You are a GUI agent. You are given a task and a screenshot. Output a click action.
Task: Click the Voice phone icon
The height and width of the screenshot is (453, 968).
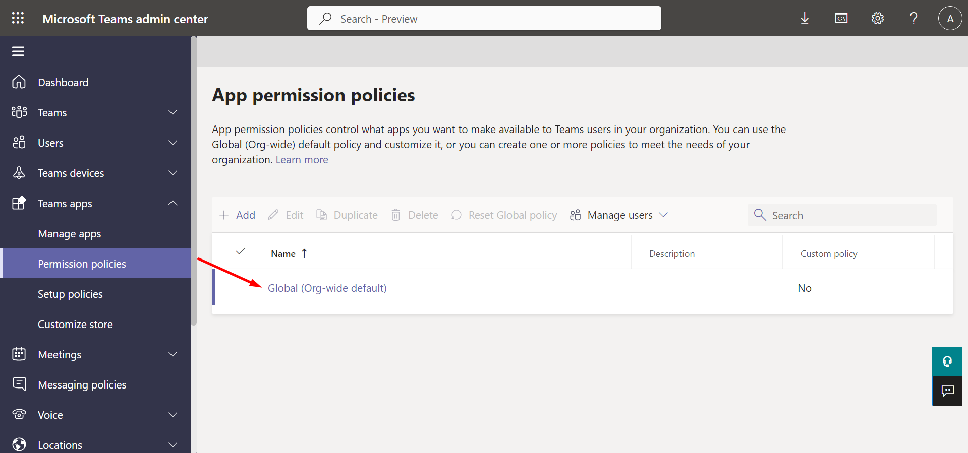coord(19,415)
